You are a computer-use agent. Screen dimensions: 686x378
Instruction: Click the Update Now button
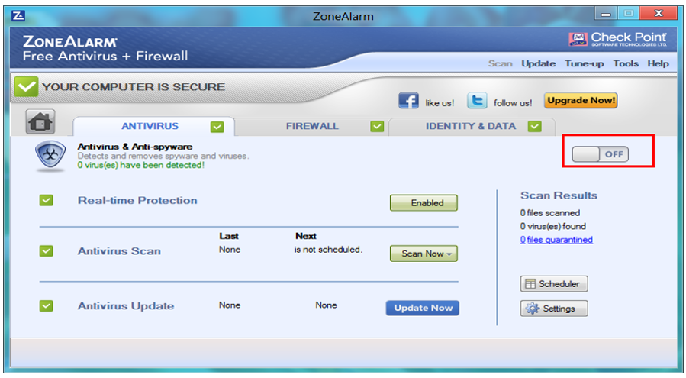[x=423, y=308]
